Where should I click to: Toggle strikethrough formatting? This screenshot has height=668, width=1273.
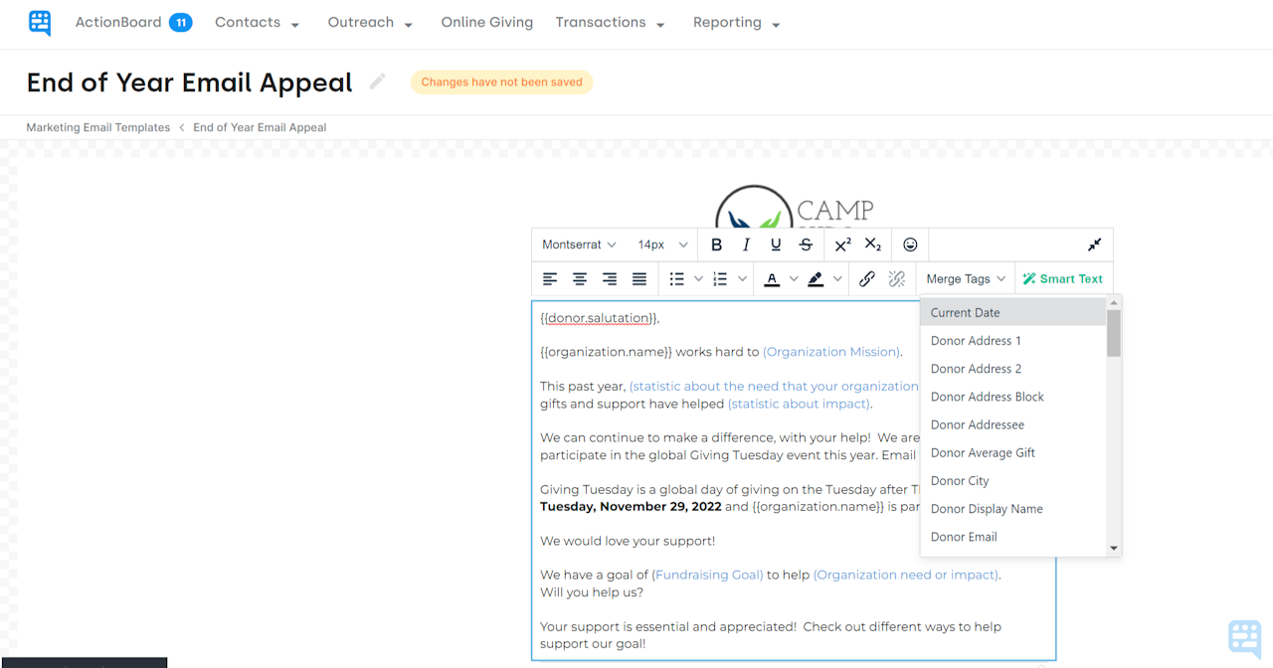805,244
